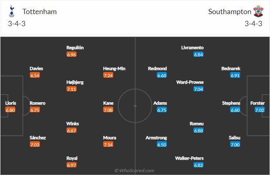Click Salisu's 7.00 rating badge

click(235, 144)
